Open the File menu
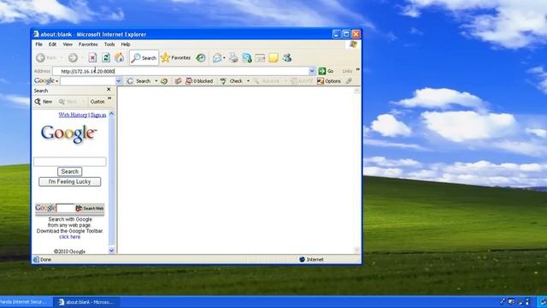 pos(38,44)
